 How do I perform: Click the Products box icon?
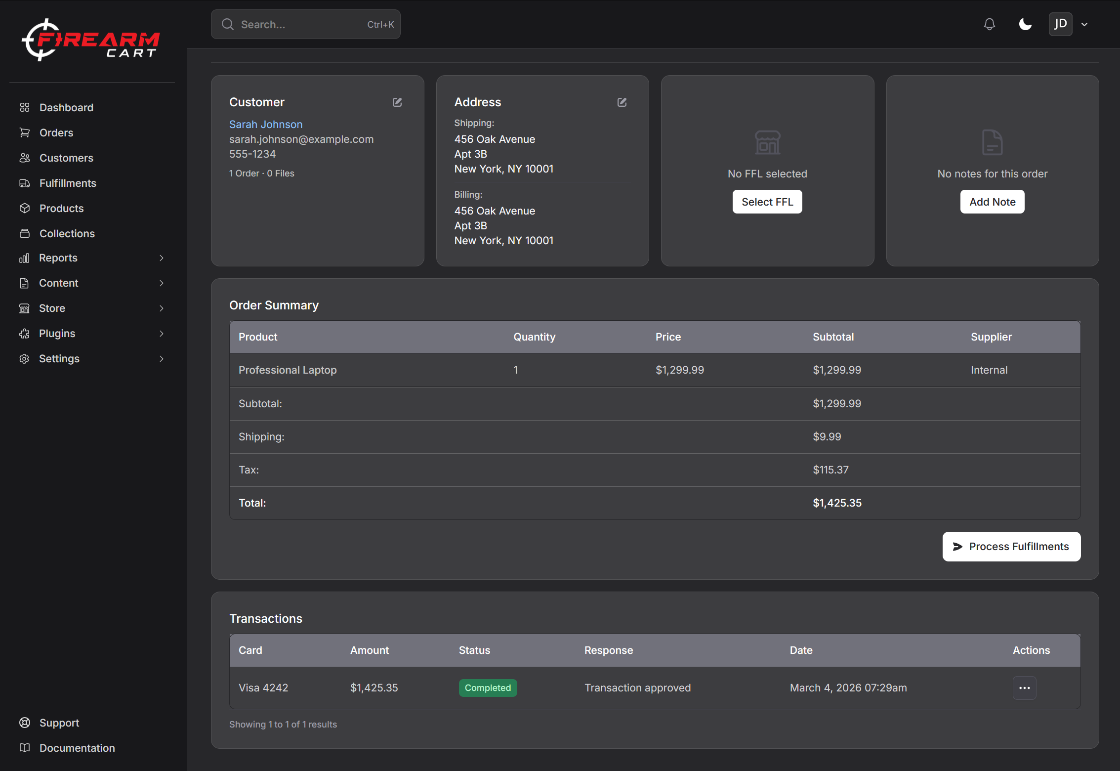pos(25,208)
